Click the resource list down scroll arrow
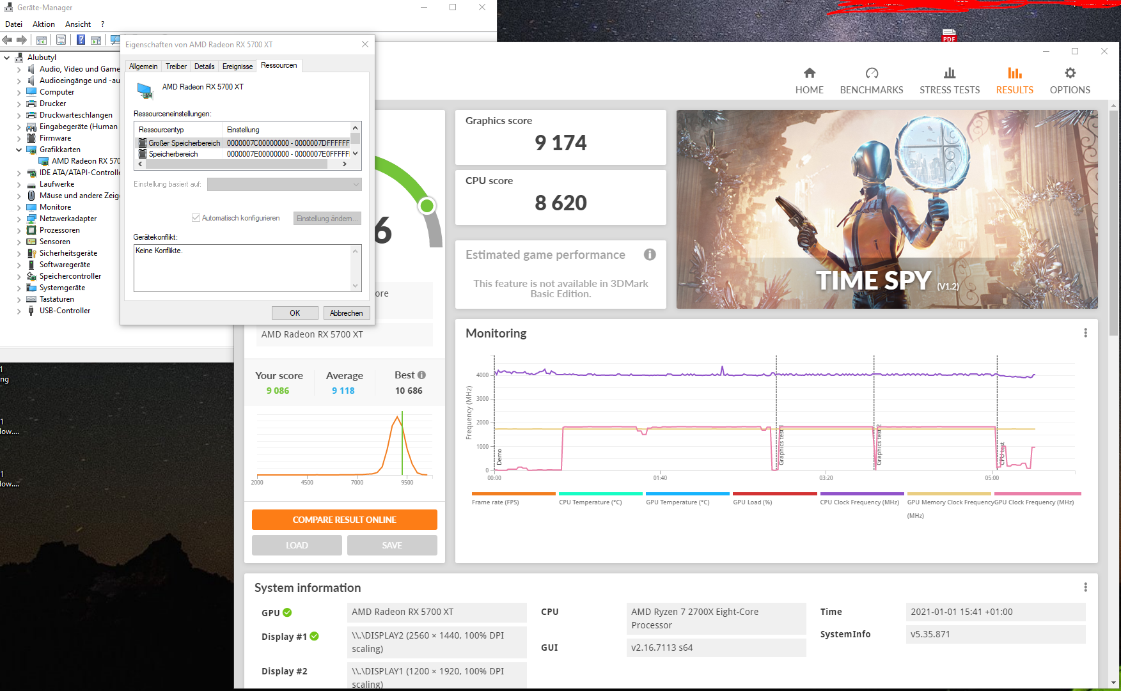The image size is (1121, 691). click(x=356, y=153)
